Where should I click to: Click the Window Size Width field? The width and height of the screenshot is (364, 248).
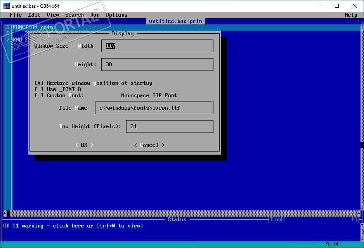pos(157,46)
